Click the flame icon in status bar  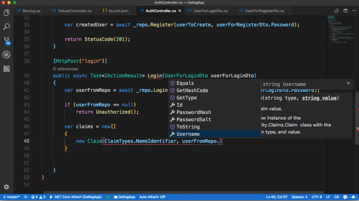tap(108, 197)
